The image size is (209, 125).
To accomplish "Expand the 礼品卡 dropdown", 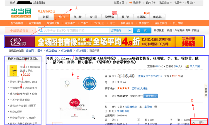I will point(179,3).
